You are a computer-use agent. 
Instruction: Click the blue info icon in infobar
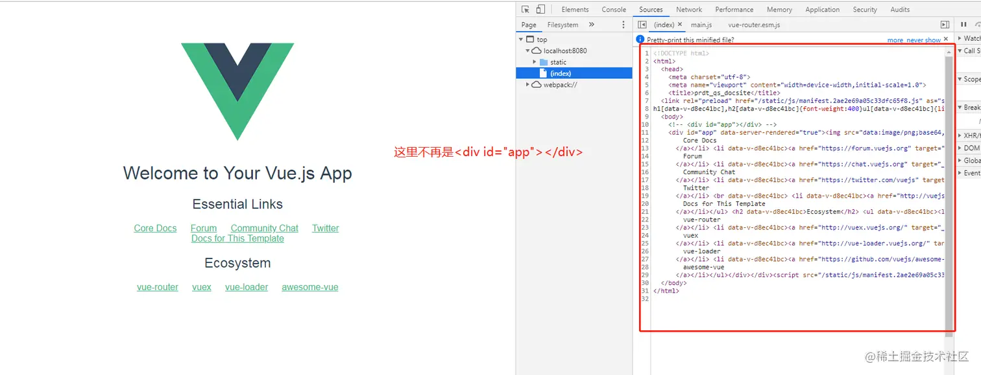(640, 40)
